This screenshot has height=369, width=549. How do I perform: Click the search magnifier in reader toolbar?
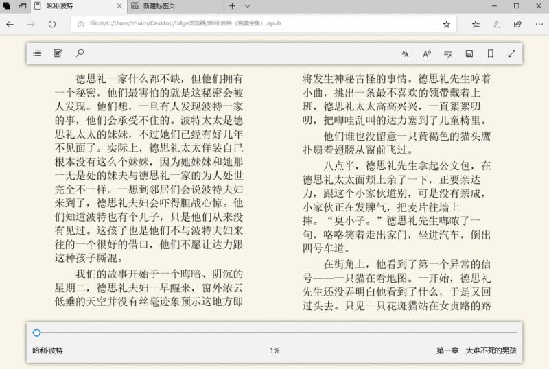tap(80, 53)
